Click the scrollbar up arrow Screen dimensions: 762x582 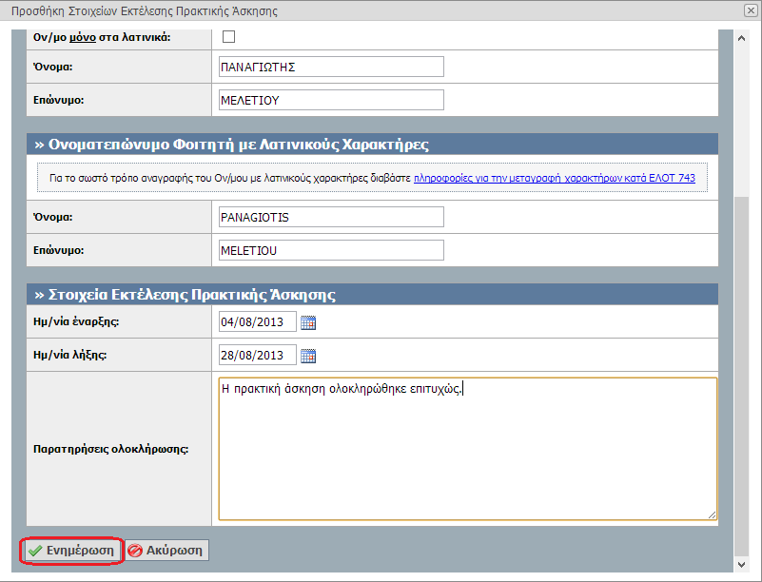(741, 38)
